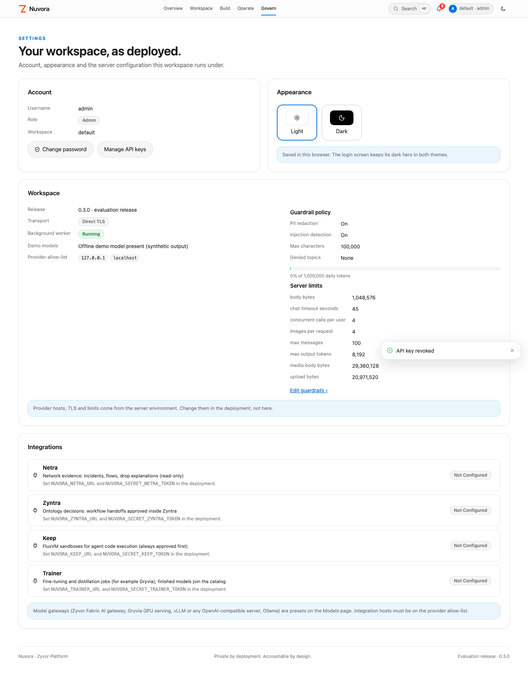Click the Max characters value 100,000
Viewport: 528px width, 695px height.
point(351,247)
